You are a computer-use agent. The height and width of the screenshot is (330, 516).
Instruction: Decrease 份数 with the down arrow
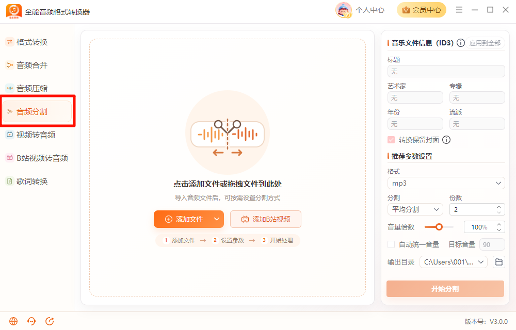point(499,212)
